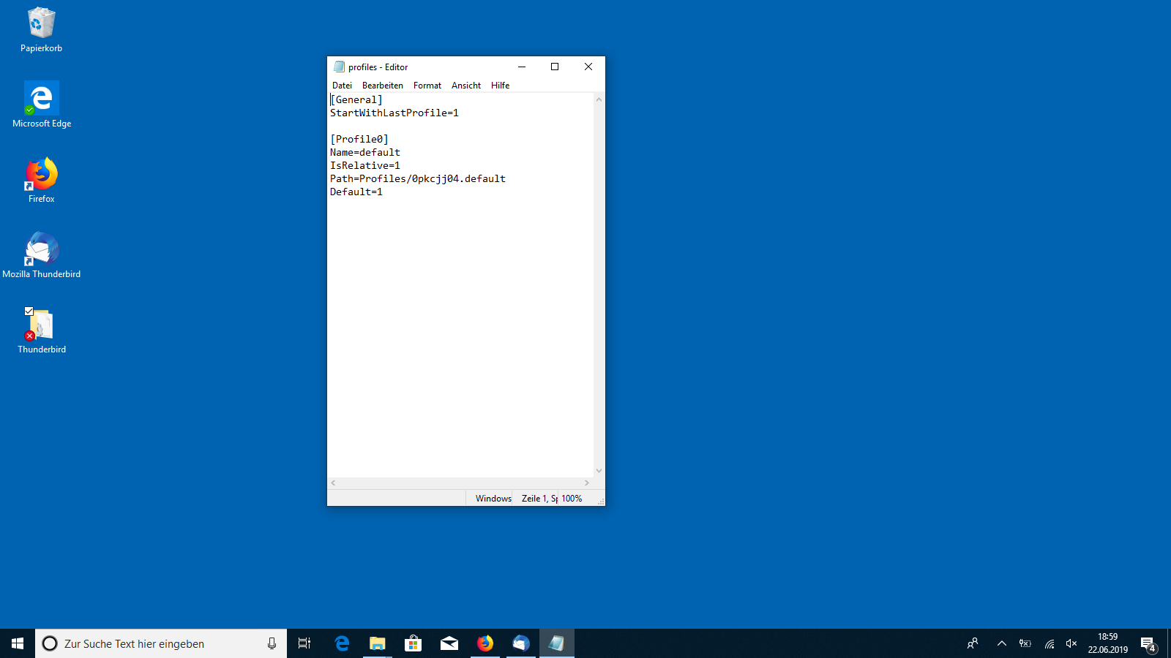Click the Task View taskbar button
Image resolution: width=1171 pixels, height=658 pixels.
point(304,643)
